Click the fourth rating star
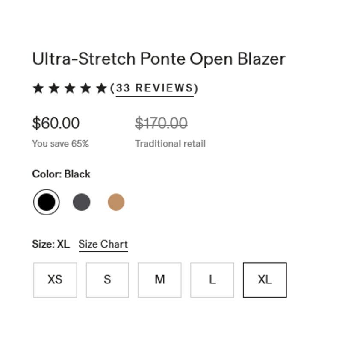 pyautogui.click(x=86, y=88)
